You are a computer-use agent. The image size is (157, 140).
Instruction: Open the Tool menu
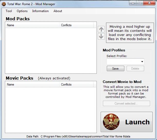tap(9, 11)
